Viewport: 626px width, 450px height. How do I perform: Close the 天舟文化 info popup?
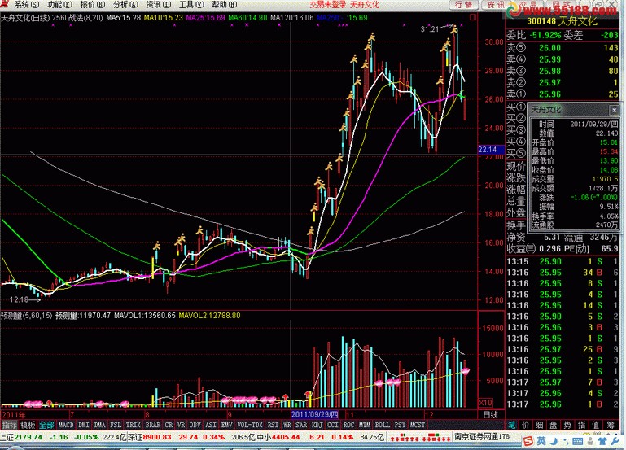point(613,108)
